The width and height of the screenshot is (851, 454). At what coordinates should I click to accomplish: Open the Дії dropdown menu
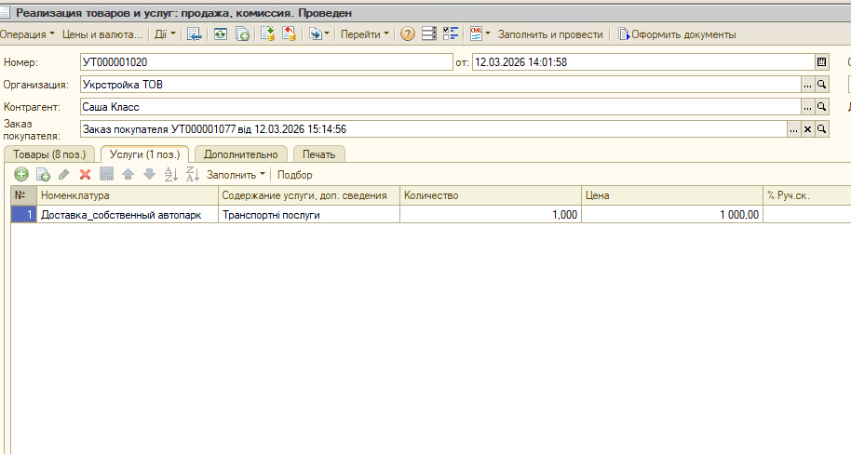click(165, 34)
